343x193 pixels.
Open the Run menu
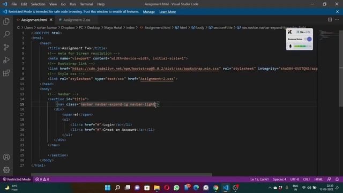73,4
